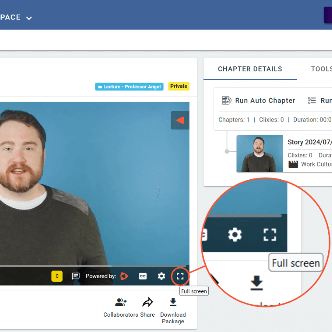The width and height of the screenshot is (332, 332).
Task: Click the yellow 0 counter badge
Action: pyautogui.click(x=57, y=276)
